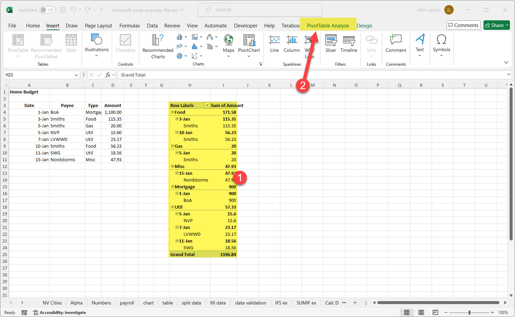Toggle AutoSave on

point(47,10)
